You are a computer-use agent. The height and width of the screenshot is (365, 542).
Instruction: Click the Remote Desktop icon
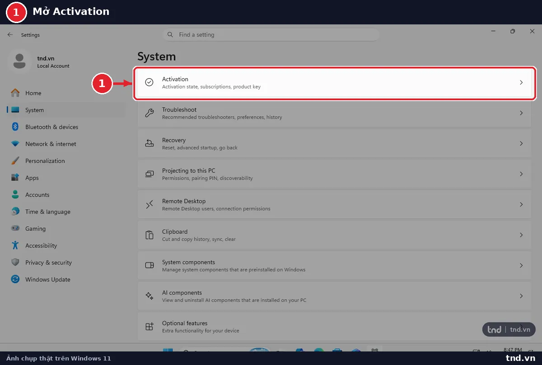(149, 204)
